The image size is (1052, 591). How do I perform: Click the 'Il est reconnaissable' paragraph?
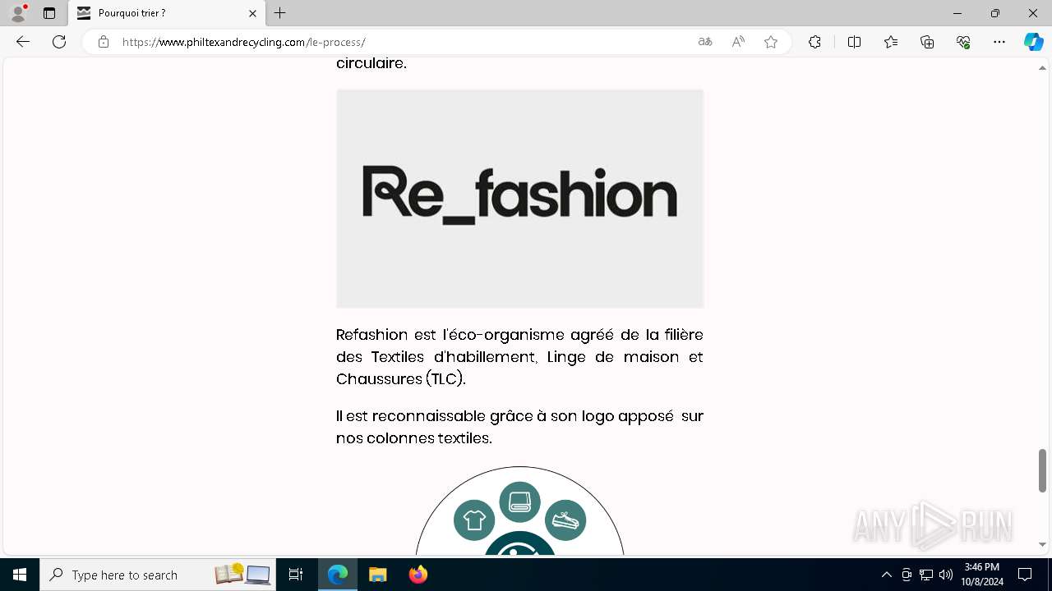click(x=519, y=427)
